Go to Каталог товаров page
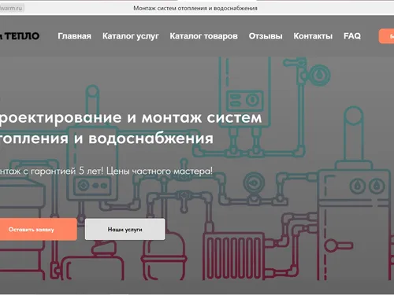 (x=203, y=36)
